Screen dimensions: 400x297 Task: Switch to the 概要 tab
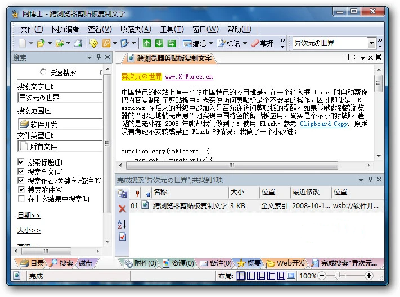tap(249, 263)
